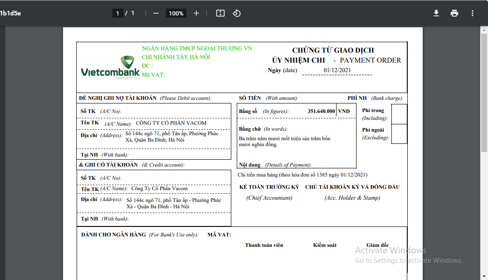Click the ỦY NHIỆM CHI heading
Screen dimensions: 488x280
click(x=298, y=60)
